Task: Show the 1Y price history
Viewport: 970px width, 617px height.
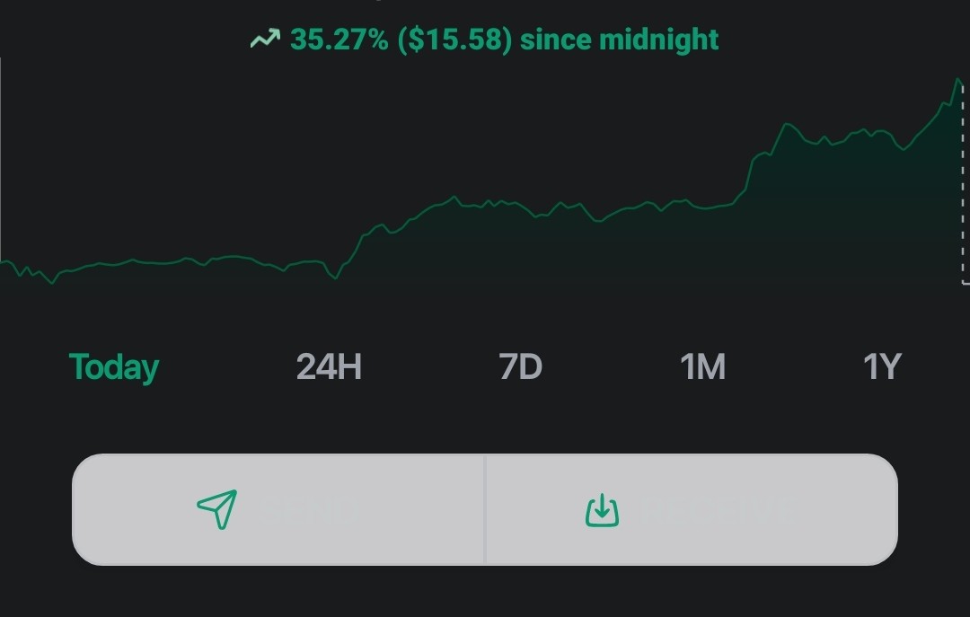Action: [x=882, y=366]
